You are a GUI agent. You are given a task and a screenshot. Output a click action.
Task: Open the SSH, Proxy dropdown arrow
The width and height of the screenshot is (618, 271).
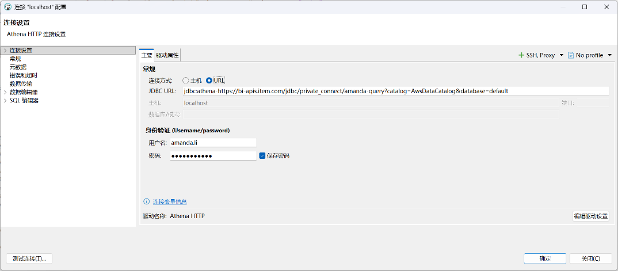[x=561, y=56]
